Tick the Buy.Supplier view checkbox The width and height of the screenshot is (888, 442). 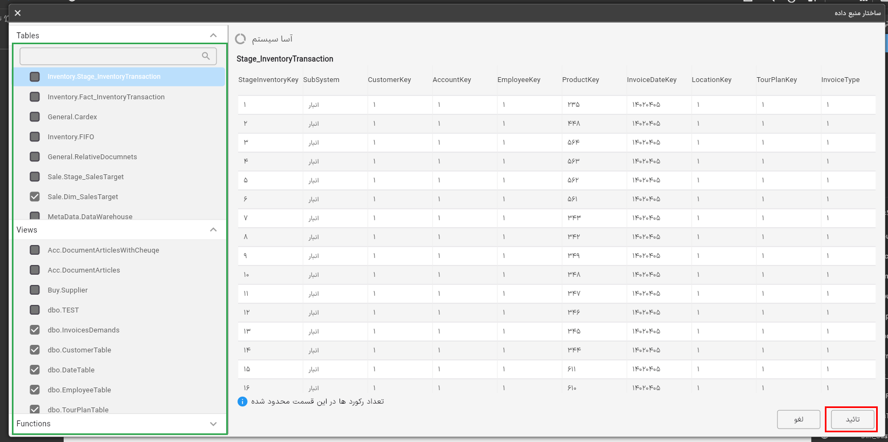click(35, 290)
